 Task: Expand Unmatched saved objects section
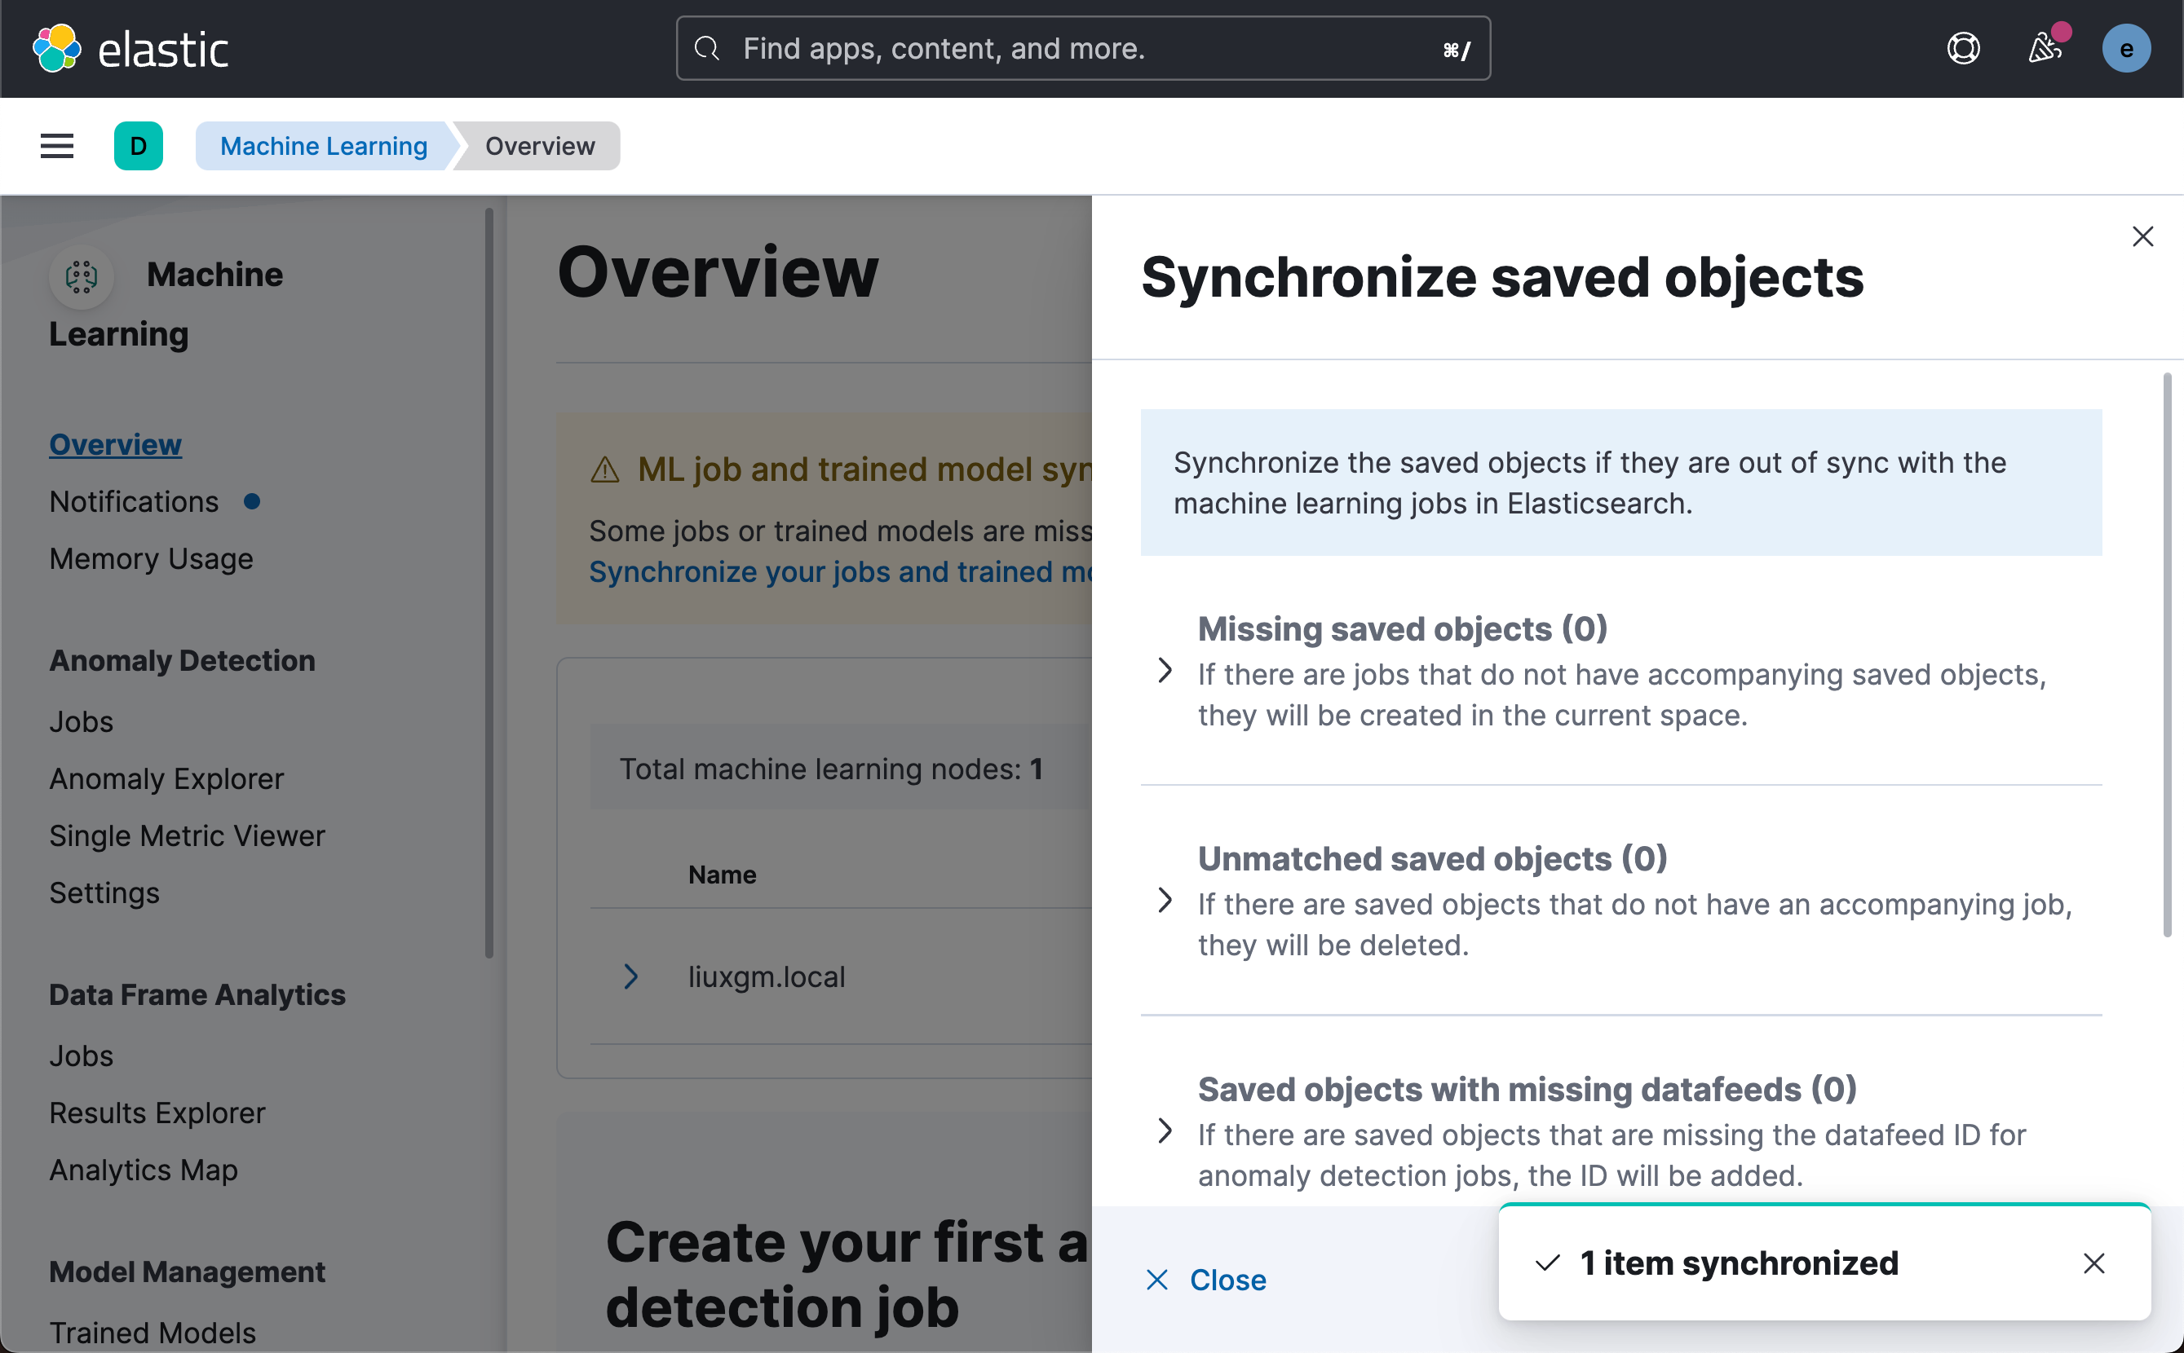pyautogui.click(x=1165, y=900)
